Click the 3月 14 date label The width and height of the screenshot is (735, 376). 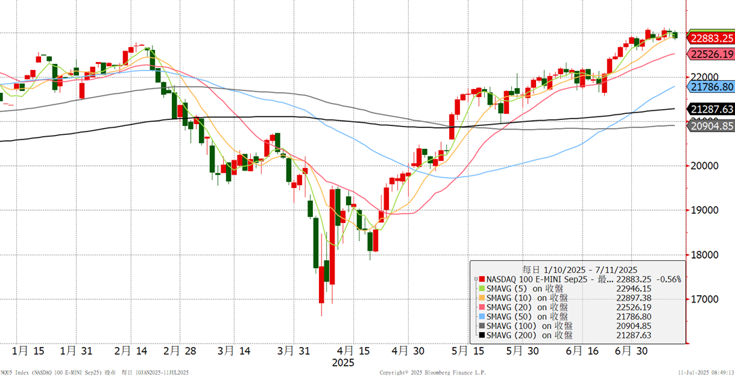coord(235,350)
